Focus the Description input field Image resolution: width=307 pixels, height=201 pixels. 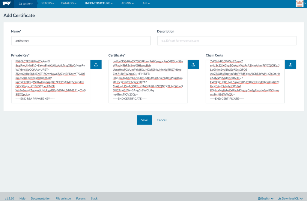coord(226,41)
